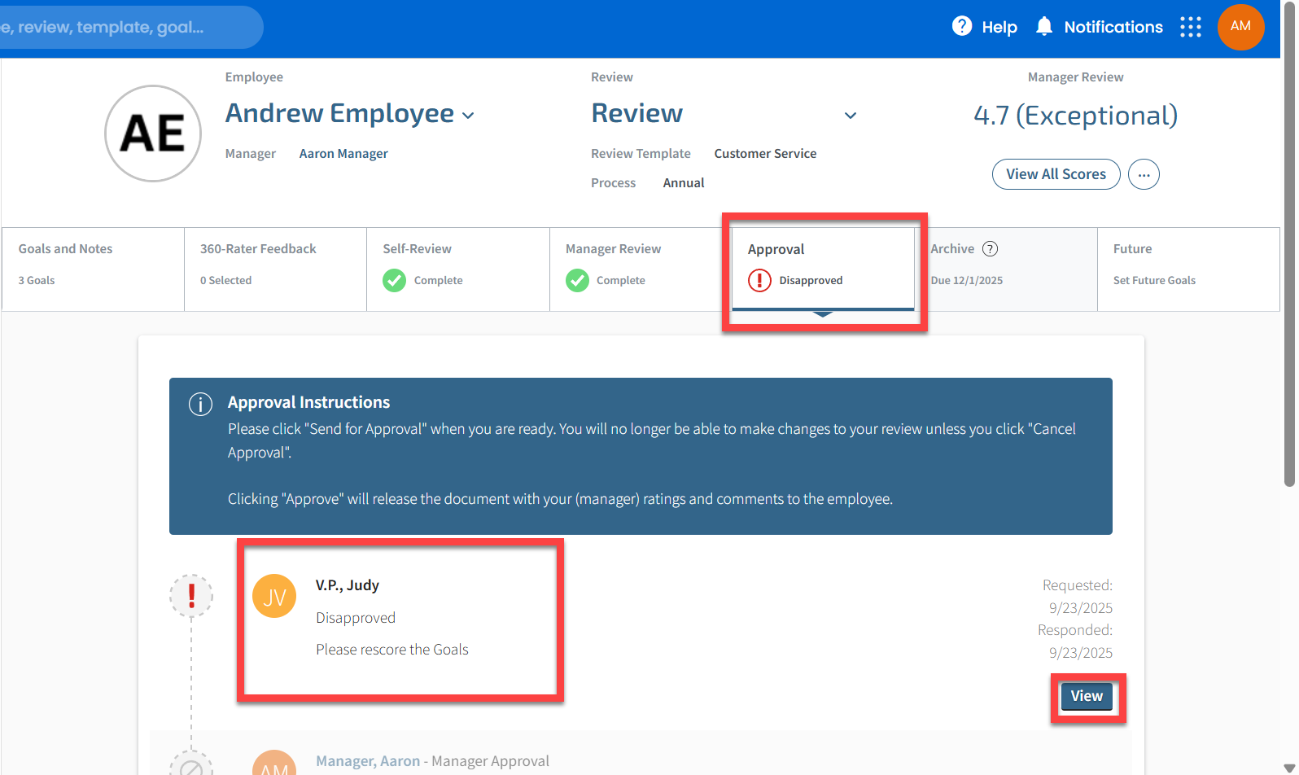Open the Aaron Manager link
Viewport: 1299px width, 775px height.
343,154
